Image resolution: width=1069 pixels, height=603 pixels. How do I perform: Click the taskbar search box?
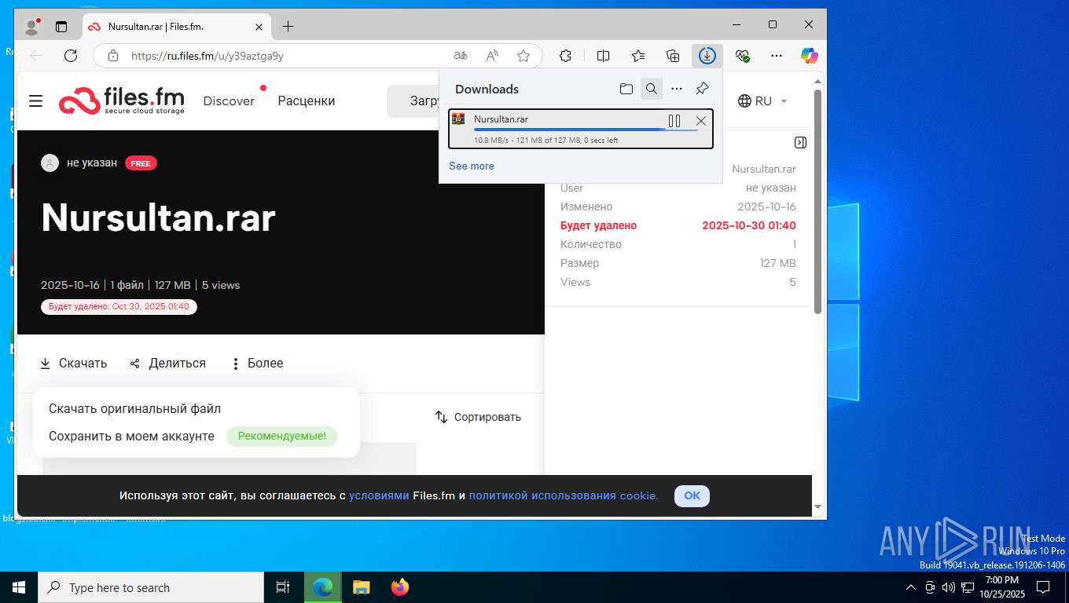pyautogui.click(x=151, y=587)
